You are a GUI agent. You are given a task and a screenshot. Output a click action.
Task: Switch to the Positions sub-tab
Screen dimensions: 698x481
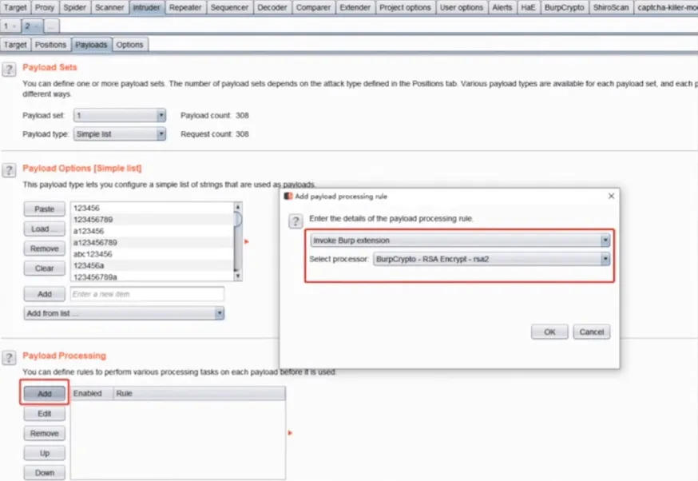[x=50, y=45]
